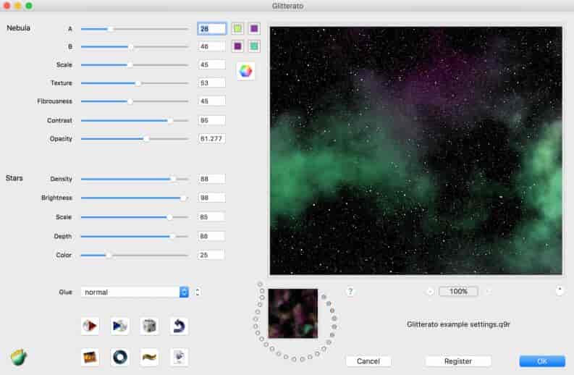Click the Stars Brightness slider
Screen dimensions: 574x375
tap(134, 198)
